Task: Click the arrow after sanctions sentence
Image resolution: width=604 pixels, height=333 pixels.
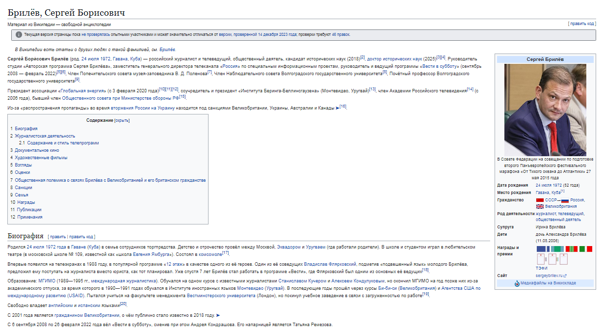Action: [x=337, y=108]
